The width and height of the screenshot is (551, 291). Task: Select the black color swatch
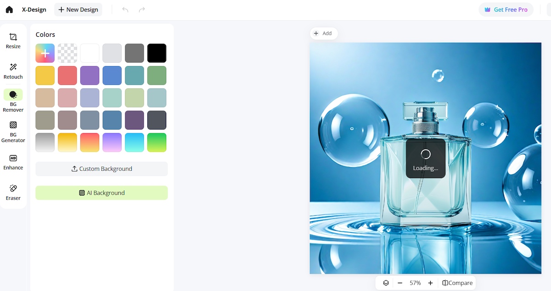[x=157, y=53]
